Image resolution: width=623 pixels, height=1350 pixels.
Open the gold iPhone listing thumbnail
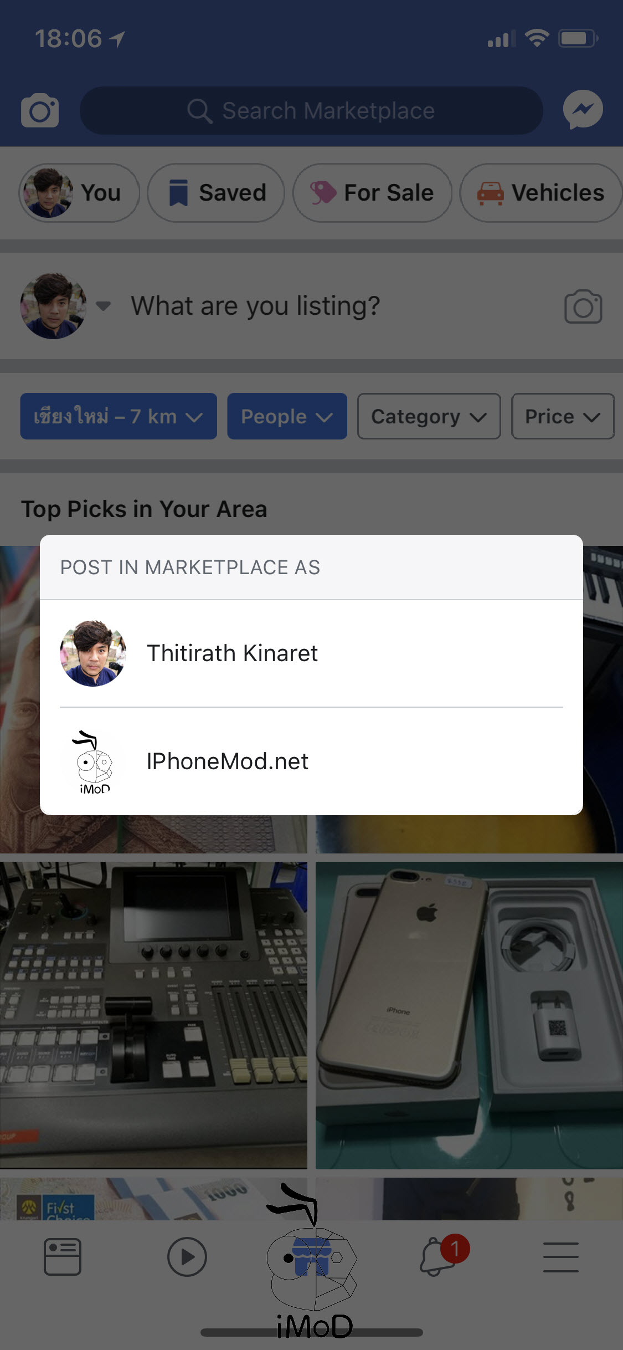[469, 1015]
